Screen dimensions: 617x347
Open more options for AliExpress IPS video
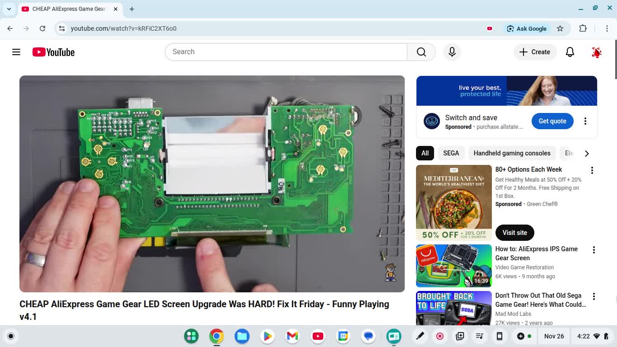coord(594,250)
